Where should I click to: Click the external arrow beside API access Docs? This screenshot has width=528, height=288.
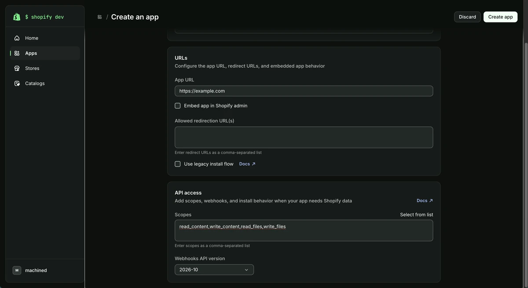(431, 201)
